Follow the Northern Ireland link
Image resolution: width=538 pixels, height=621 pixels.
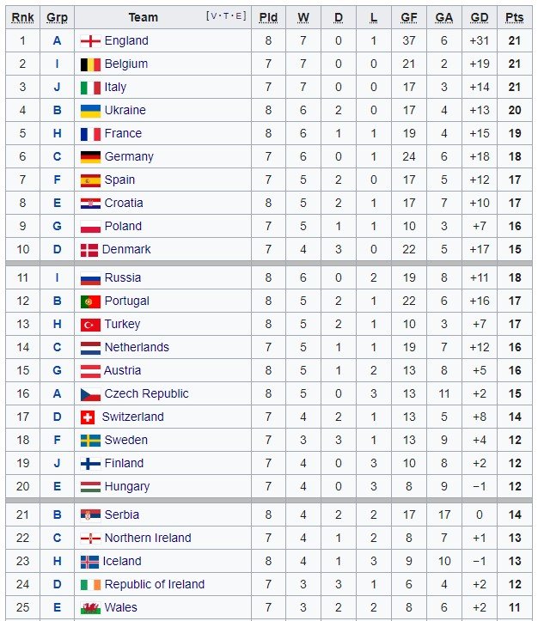point(147,538)
